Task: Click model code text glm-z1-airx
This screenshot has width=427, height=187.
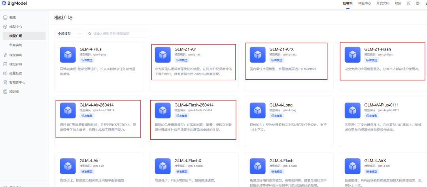Action: (290, 54)
